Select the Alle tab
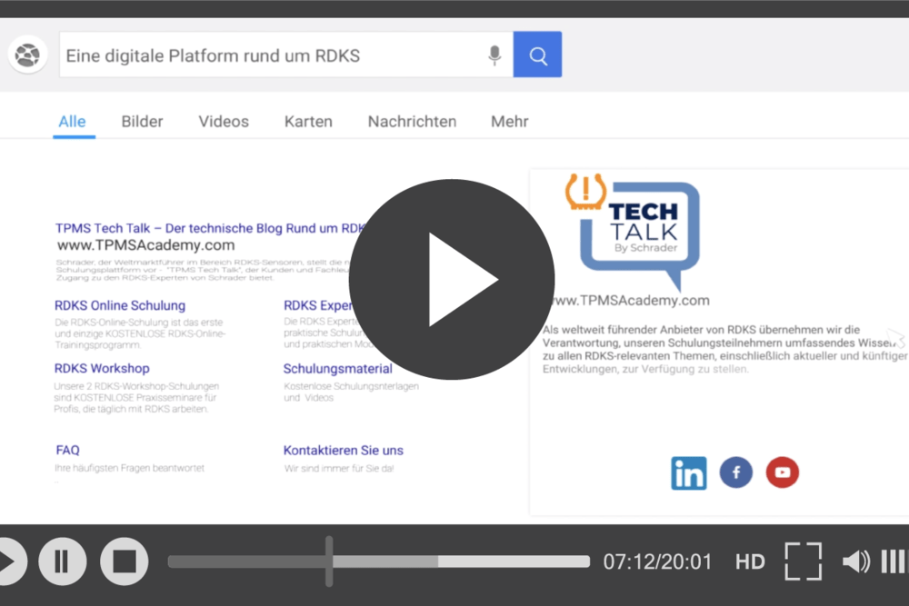909x606 pixels. (73, 122)
